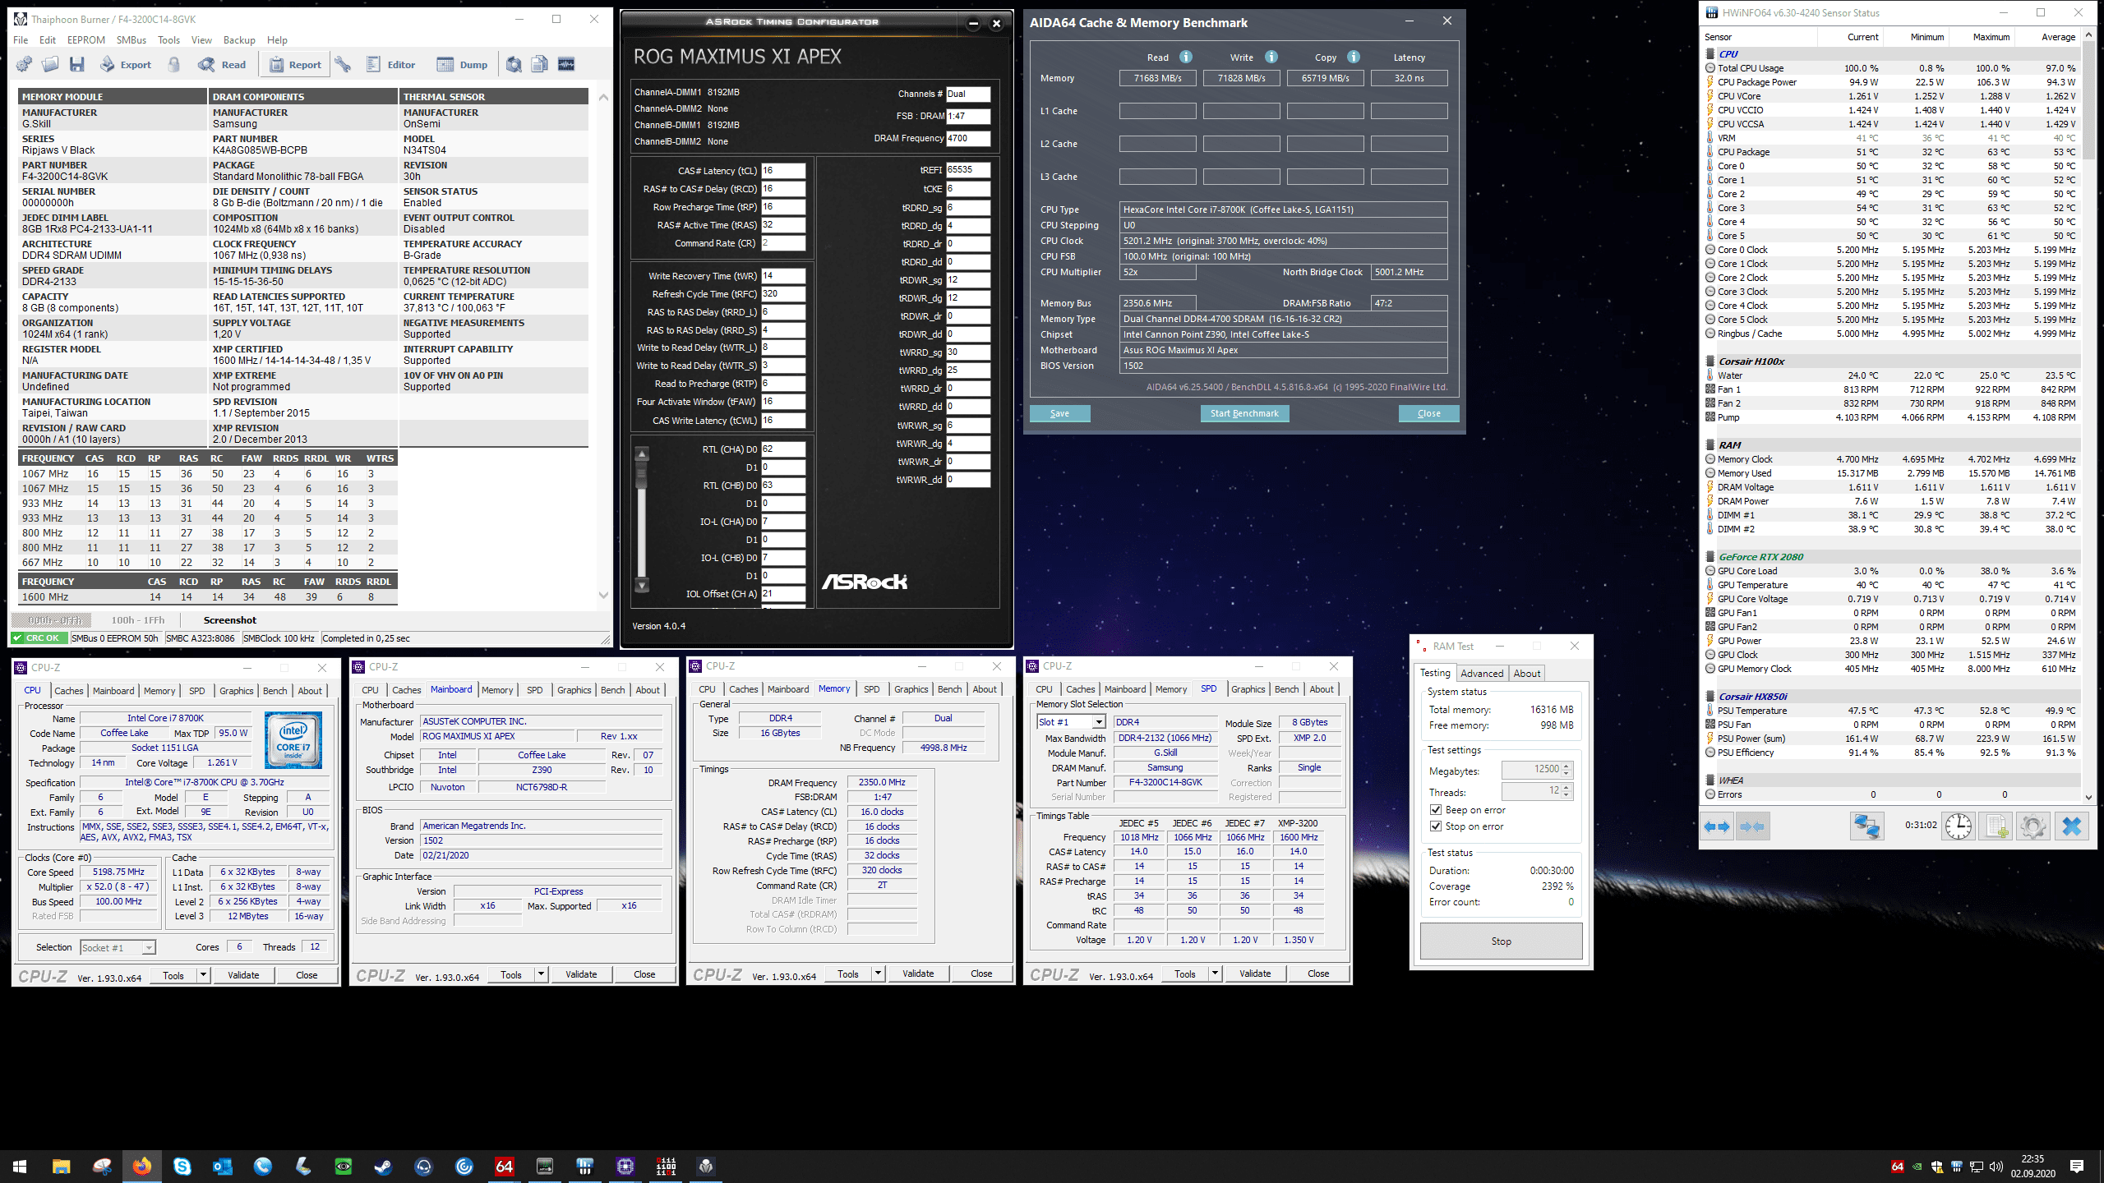Click the floppy disk save icon in Thaiphoon Burner
Viewport: 2104px width, 1183px height.
coord(77,64)
